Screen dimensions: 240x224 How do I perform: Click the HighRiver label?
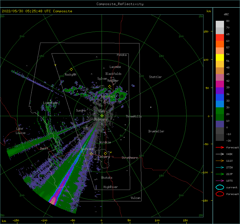coord(111,187)
